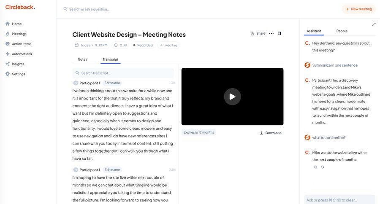Click Add tag on the meeting
Image resolution: width=380 pixels, height=204 pixels.
[x=168, y=45]
